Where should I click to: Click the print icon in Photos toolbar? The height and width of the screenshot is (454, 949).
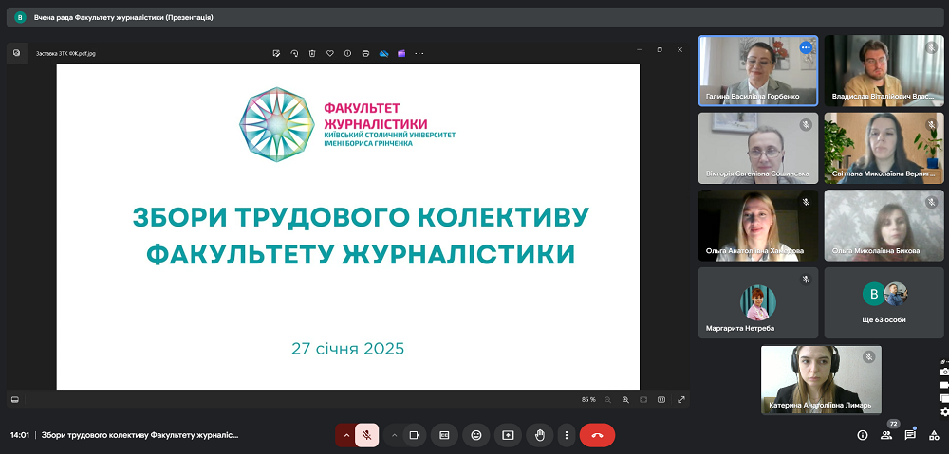coord(366,53)
